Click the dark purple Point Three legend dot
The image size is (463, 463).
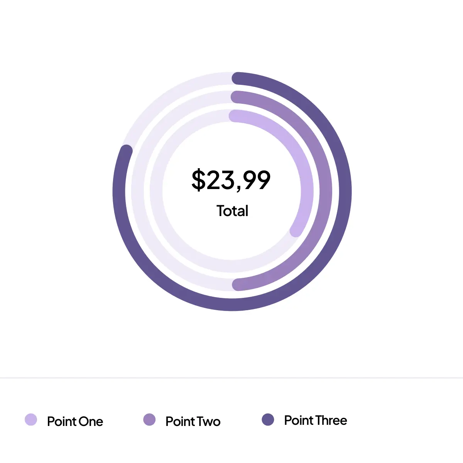point(268,419)
